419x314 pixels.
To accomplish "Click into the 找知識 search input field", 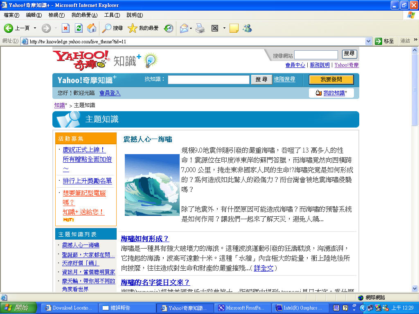I will [208, 80].
